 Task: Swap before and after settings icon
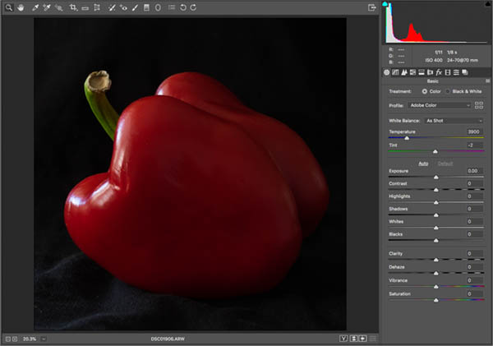pos(353,339)
